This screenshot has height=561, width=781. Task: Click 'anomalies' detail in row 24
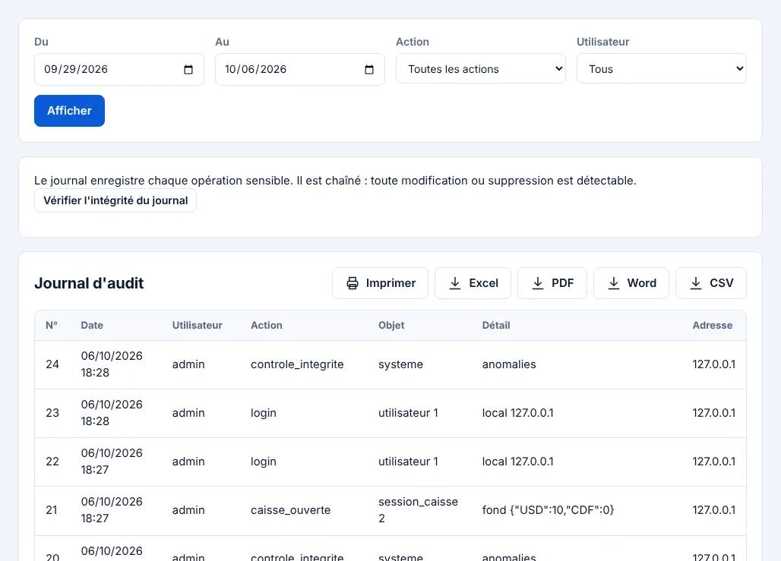[509, 364]
